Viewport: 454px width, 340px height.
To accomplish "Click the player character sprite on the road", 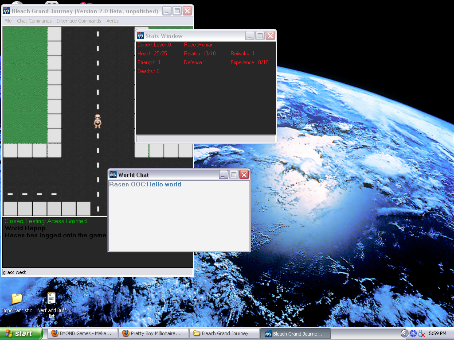I will click(x=98, y=121).
